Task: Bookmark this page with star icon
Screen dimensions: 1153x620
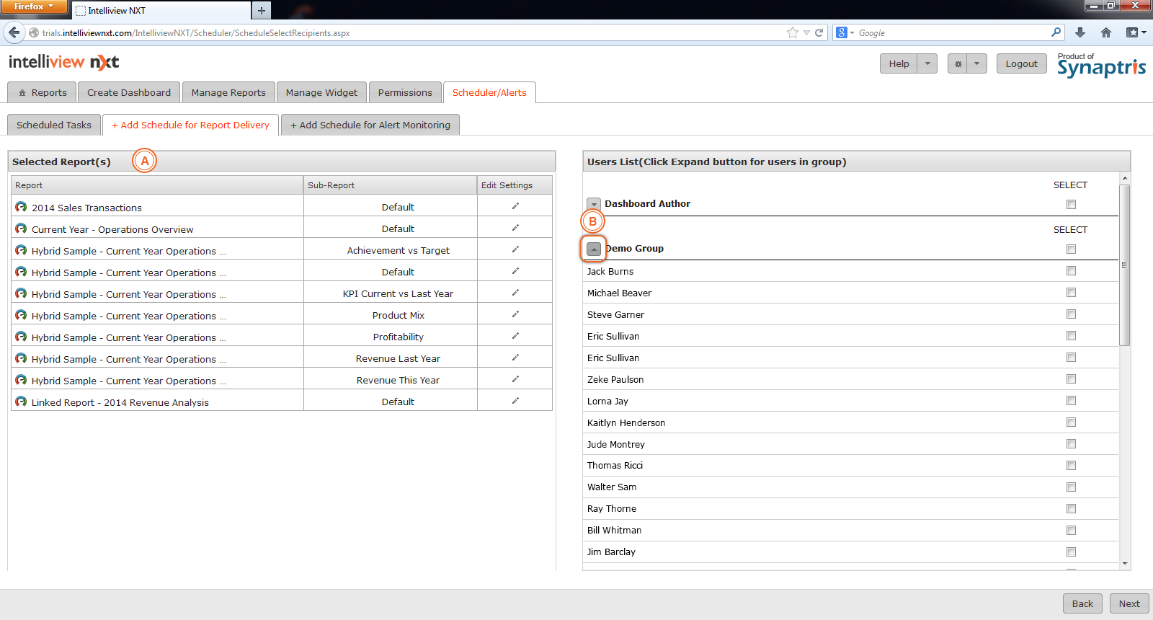Action: (793, 32)
